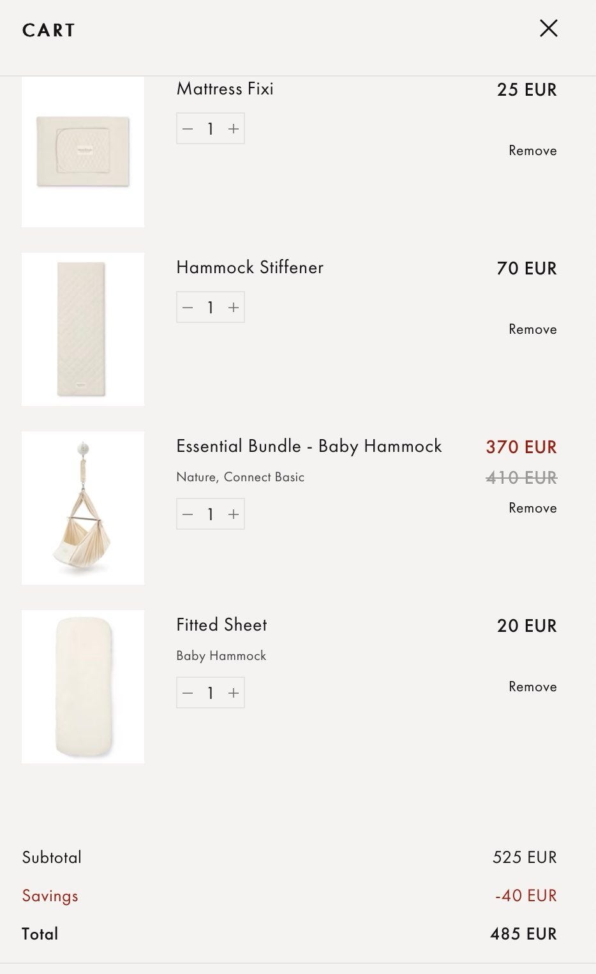Open Baby Hammock bundle image
Image resolution: width=596 pixels, height=974 pixels.
click(x=83, y=508)
